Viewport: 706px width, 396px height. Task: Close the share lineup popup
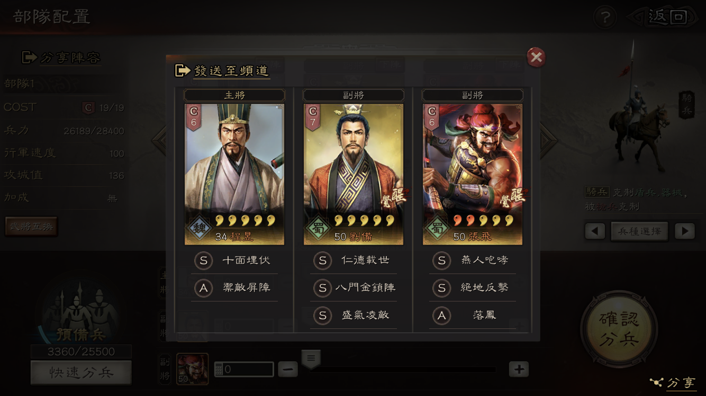[536, 57]
